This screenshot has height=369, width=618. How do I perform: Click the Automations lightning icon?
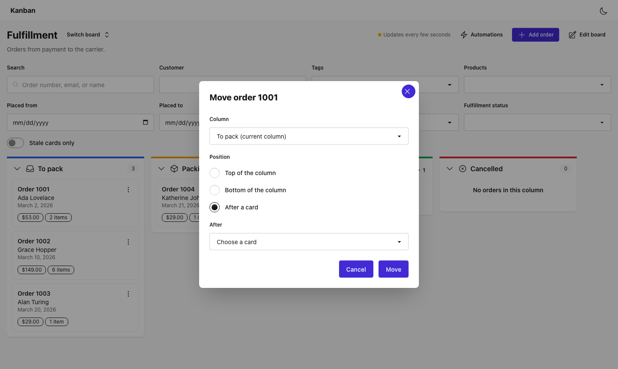pos(464,35)
